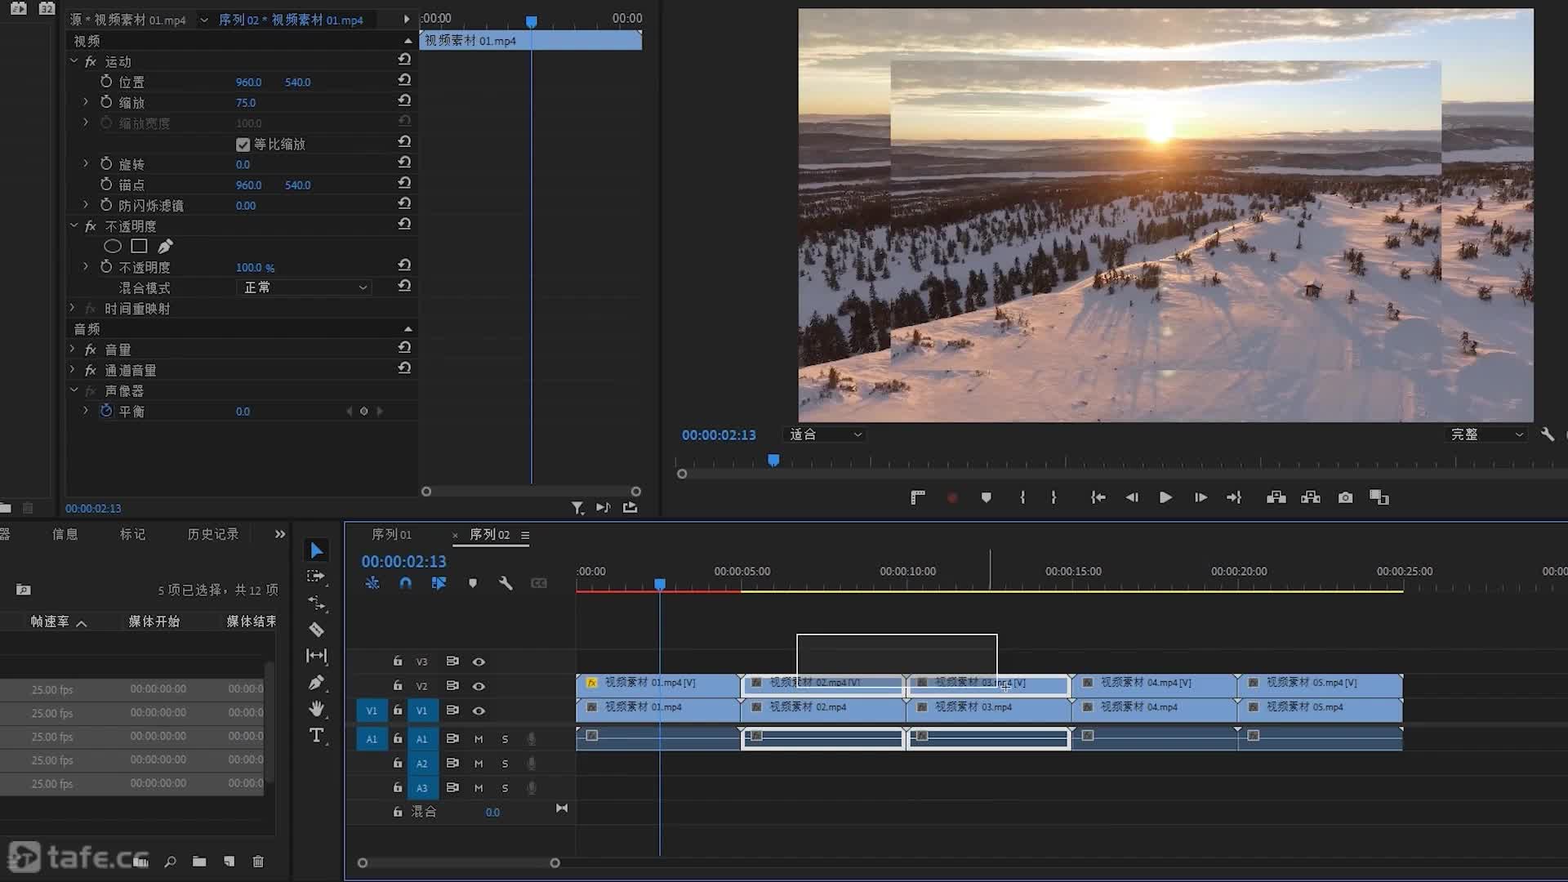Image resolution: width=1568 pixels, height=882 pixels.
Task: Go to In point
Action: [x=1098, y=497]
